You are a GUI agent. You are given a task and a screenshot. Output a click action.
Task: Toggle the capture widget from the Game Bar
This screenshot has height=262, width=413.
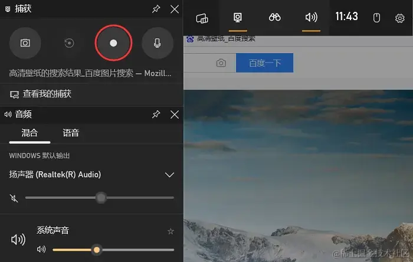click(238, 18)
